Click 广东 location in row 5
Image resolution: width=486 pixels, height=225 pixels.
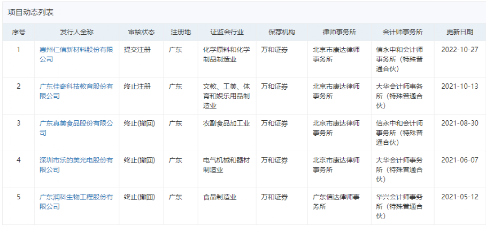click(x=175, y=197)
